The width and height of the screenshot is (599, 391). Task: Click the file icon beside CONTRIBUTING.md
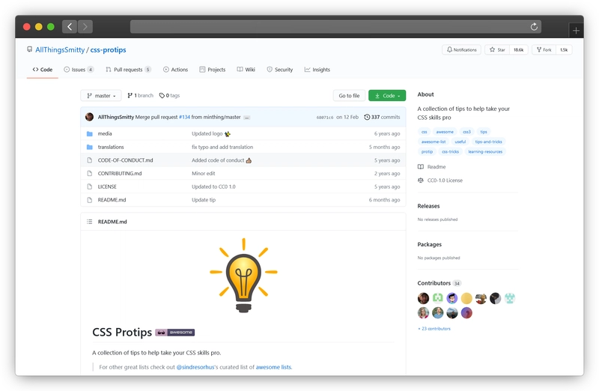click(89, 174)
